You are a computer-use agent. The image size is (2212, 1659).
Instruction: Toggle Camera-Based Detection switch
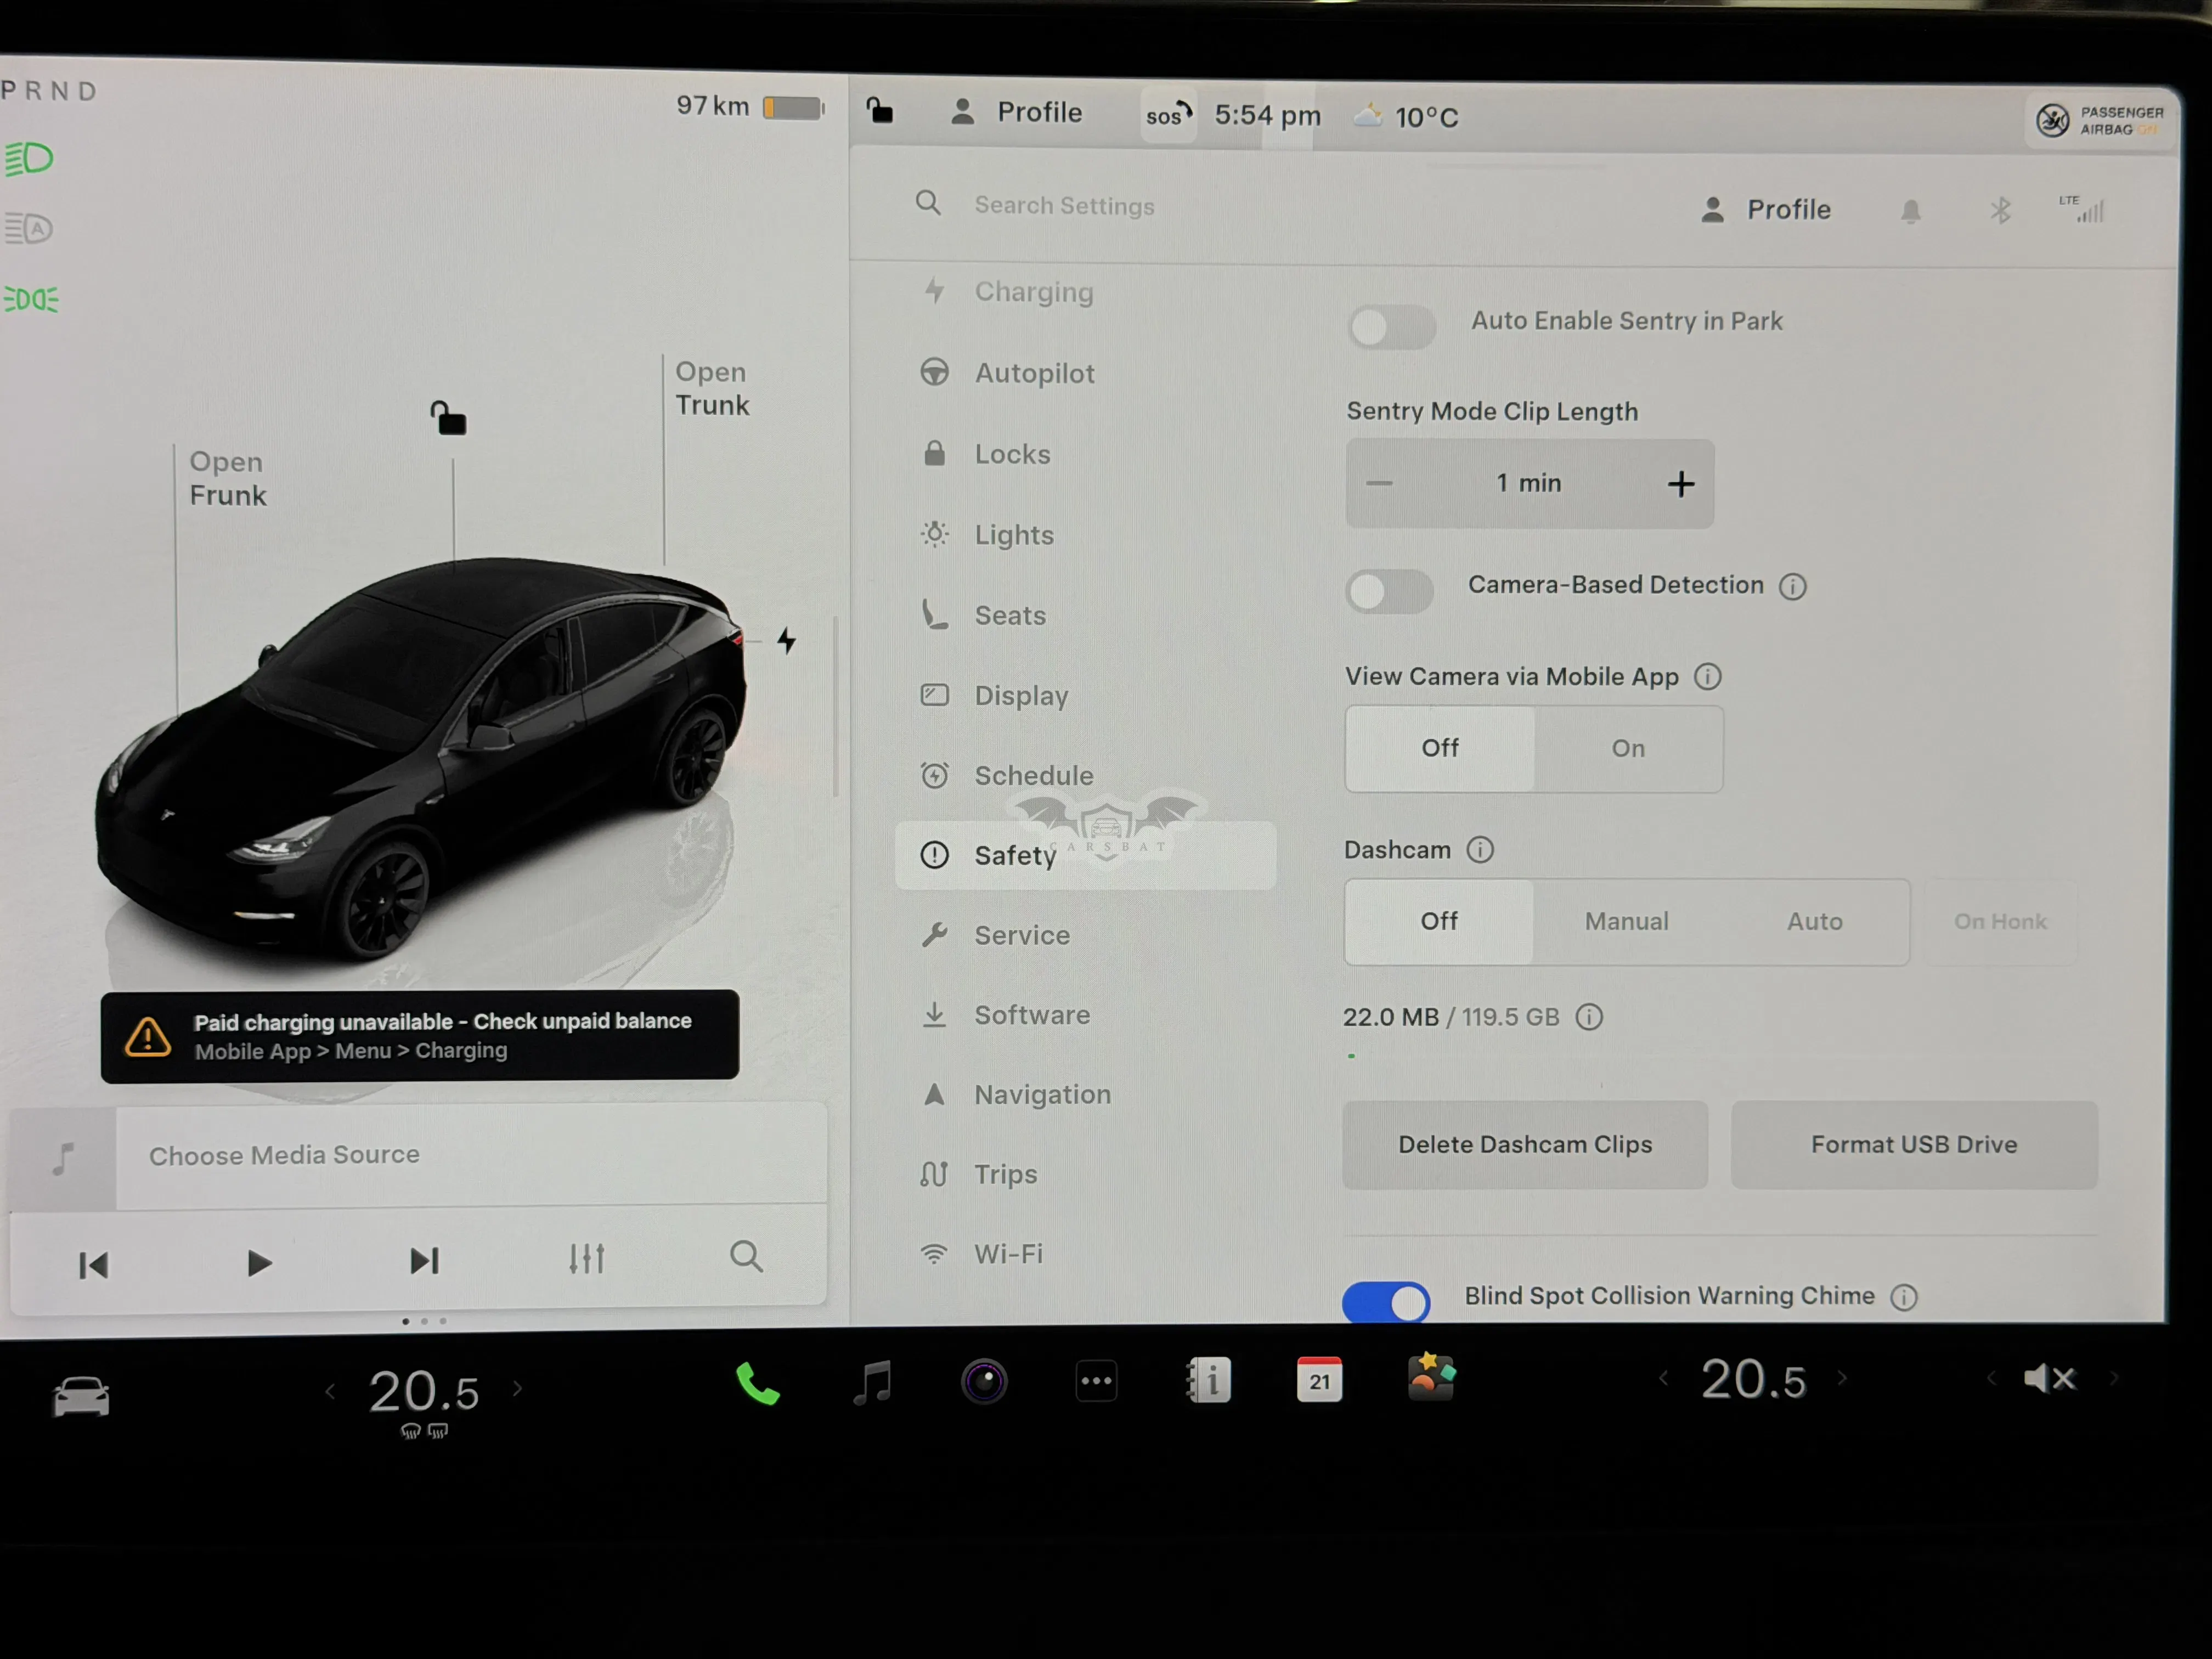1389,591
